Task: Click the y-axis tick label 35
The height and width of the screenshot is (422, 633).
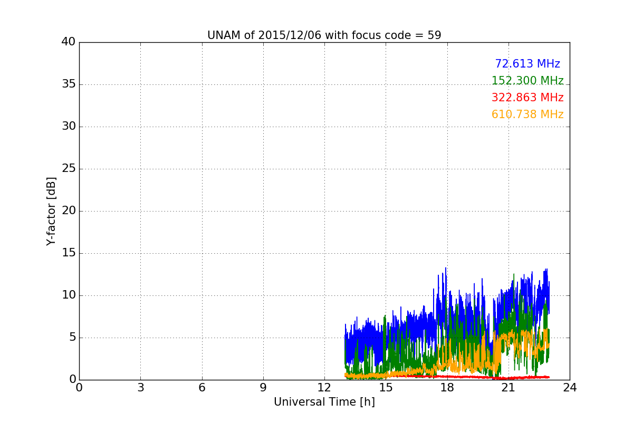Action: [x=69, y=84]
